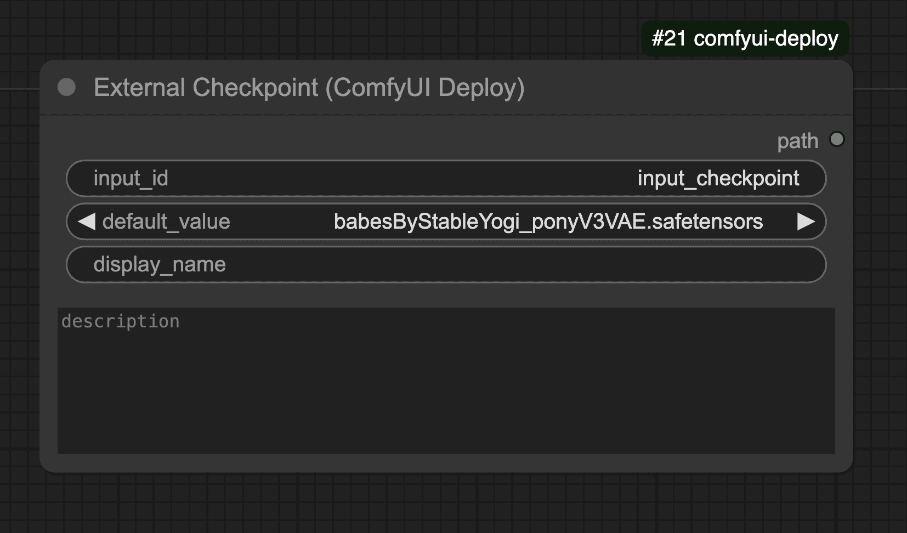The width and height of the screenshot is (907, 533).
Task: Click the #21 comfyui-deploy badge
Action: pos(745,38)
